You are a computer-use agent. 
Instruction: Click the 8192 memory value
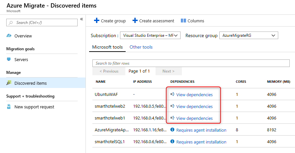point(271,130)
